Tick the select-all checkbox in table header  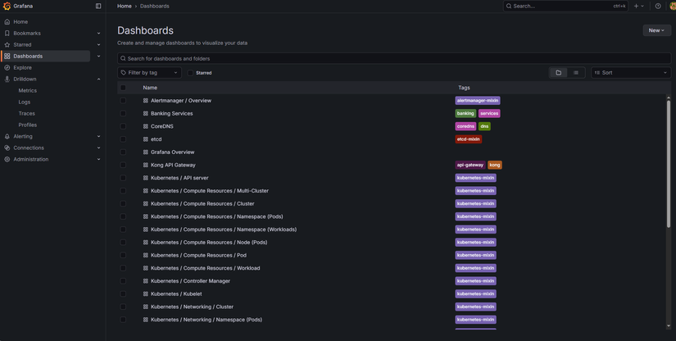coord(123,88)
